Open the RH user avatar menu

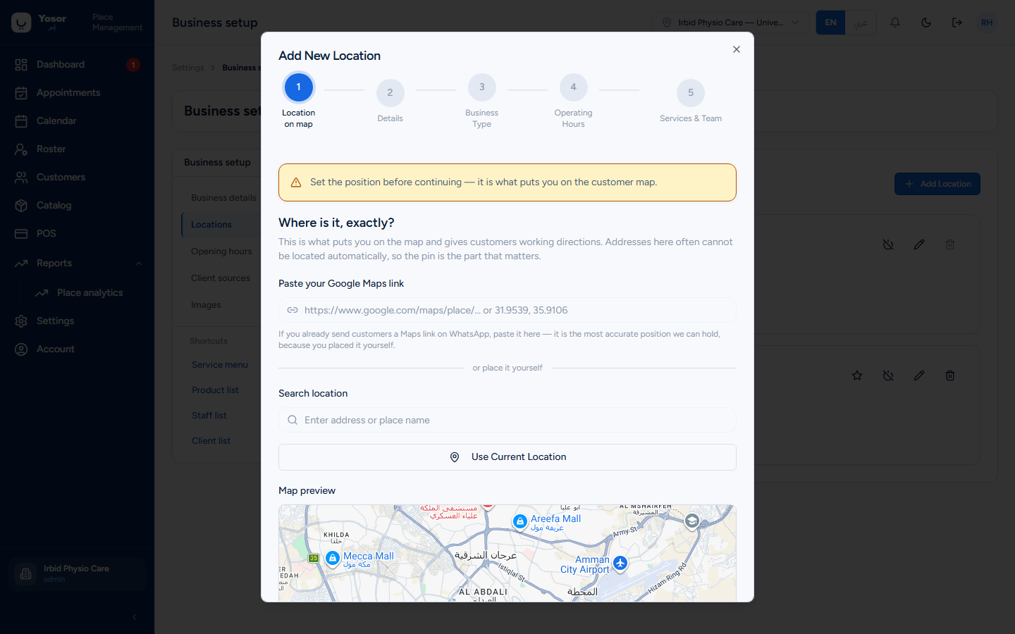(x=987, y=23)
